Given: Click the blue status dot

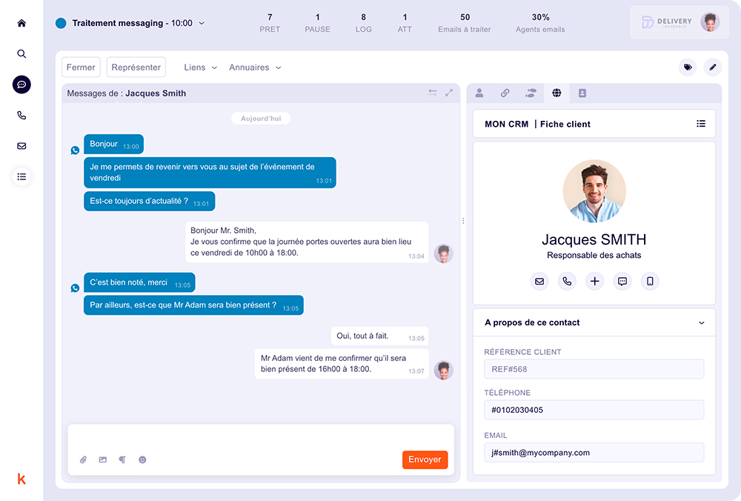Looking at the screenshot, I should [x=61, y=23].
